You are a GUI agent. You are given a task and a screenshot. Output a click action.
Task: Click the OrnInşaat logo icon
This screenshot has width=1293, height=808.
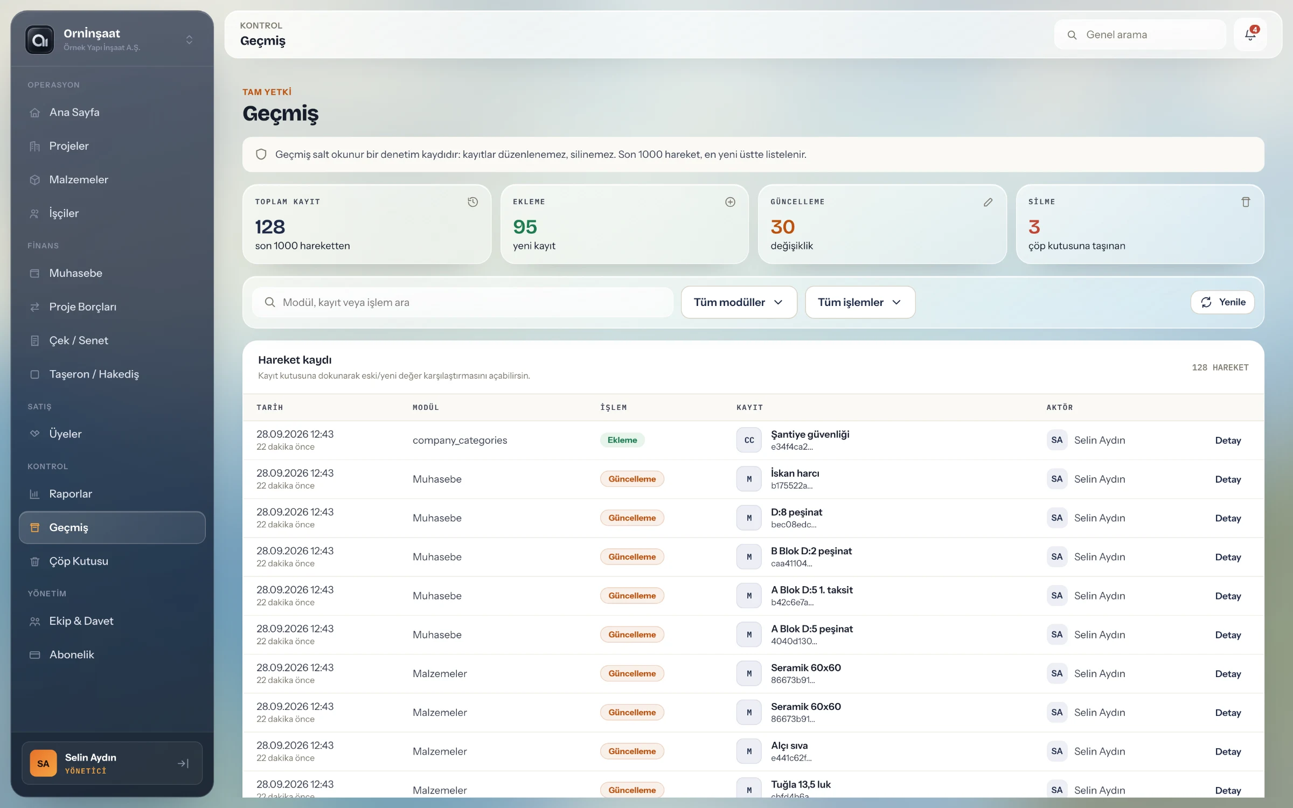point(40,40)
